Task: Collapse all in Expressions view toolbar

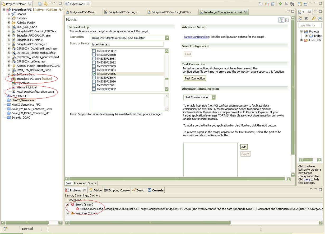Action: point(272,4)
